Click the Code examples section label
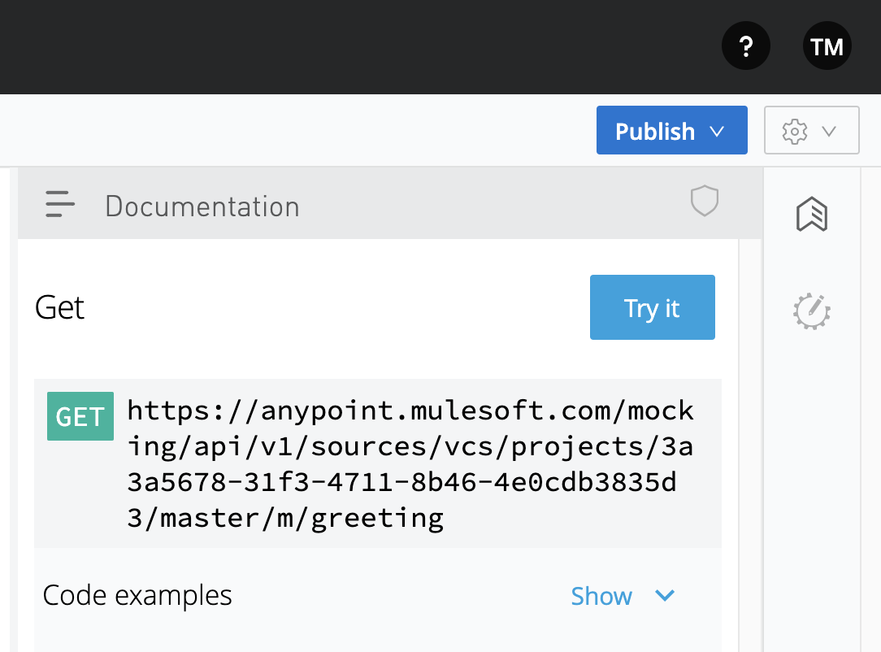881x652 pixels. [137, 596]
